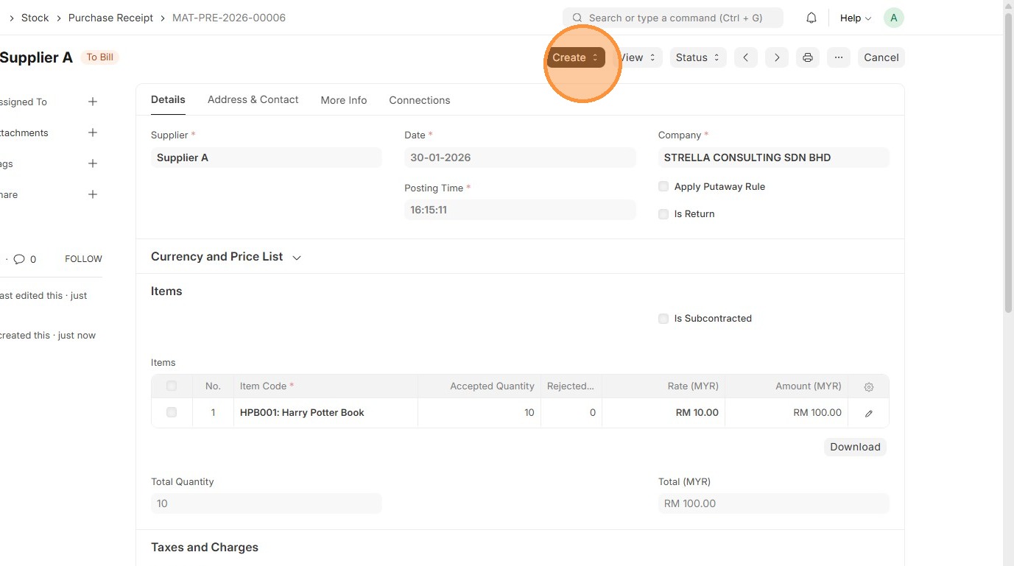Download the items table
1014x566 pixels.
(x=855, y=447)
